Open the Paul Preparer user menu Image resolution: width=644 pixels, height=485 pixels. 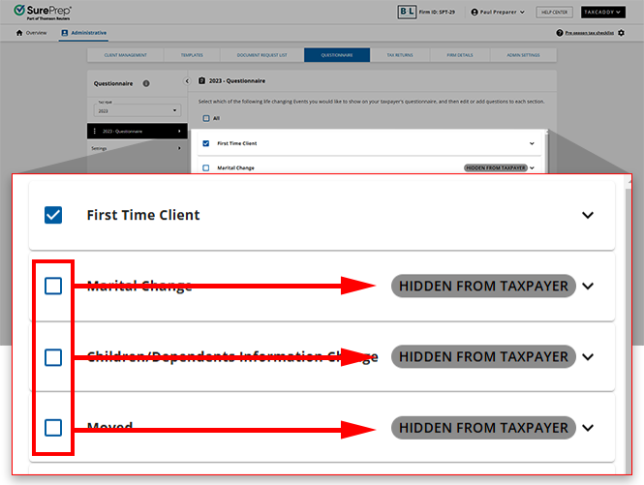[498, 13]
